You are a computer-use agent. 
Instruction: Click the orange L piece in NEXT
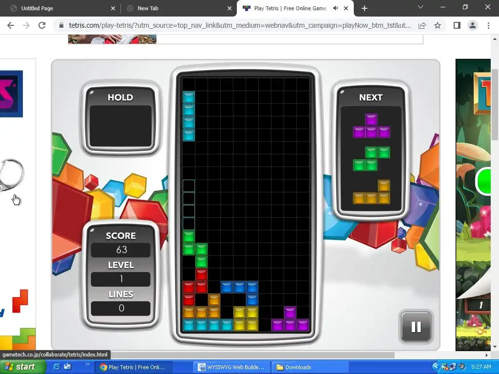(x=371, y=192)
